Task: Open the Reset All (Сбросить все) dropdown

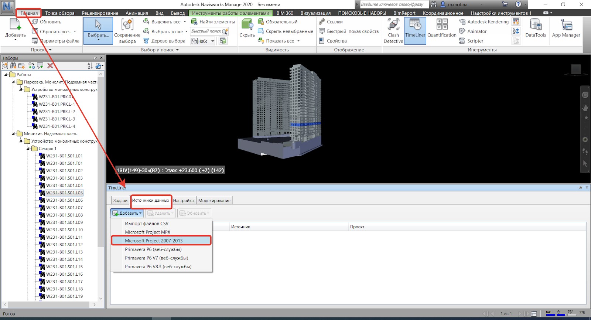Action: tap(75, 31)
